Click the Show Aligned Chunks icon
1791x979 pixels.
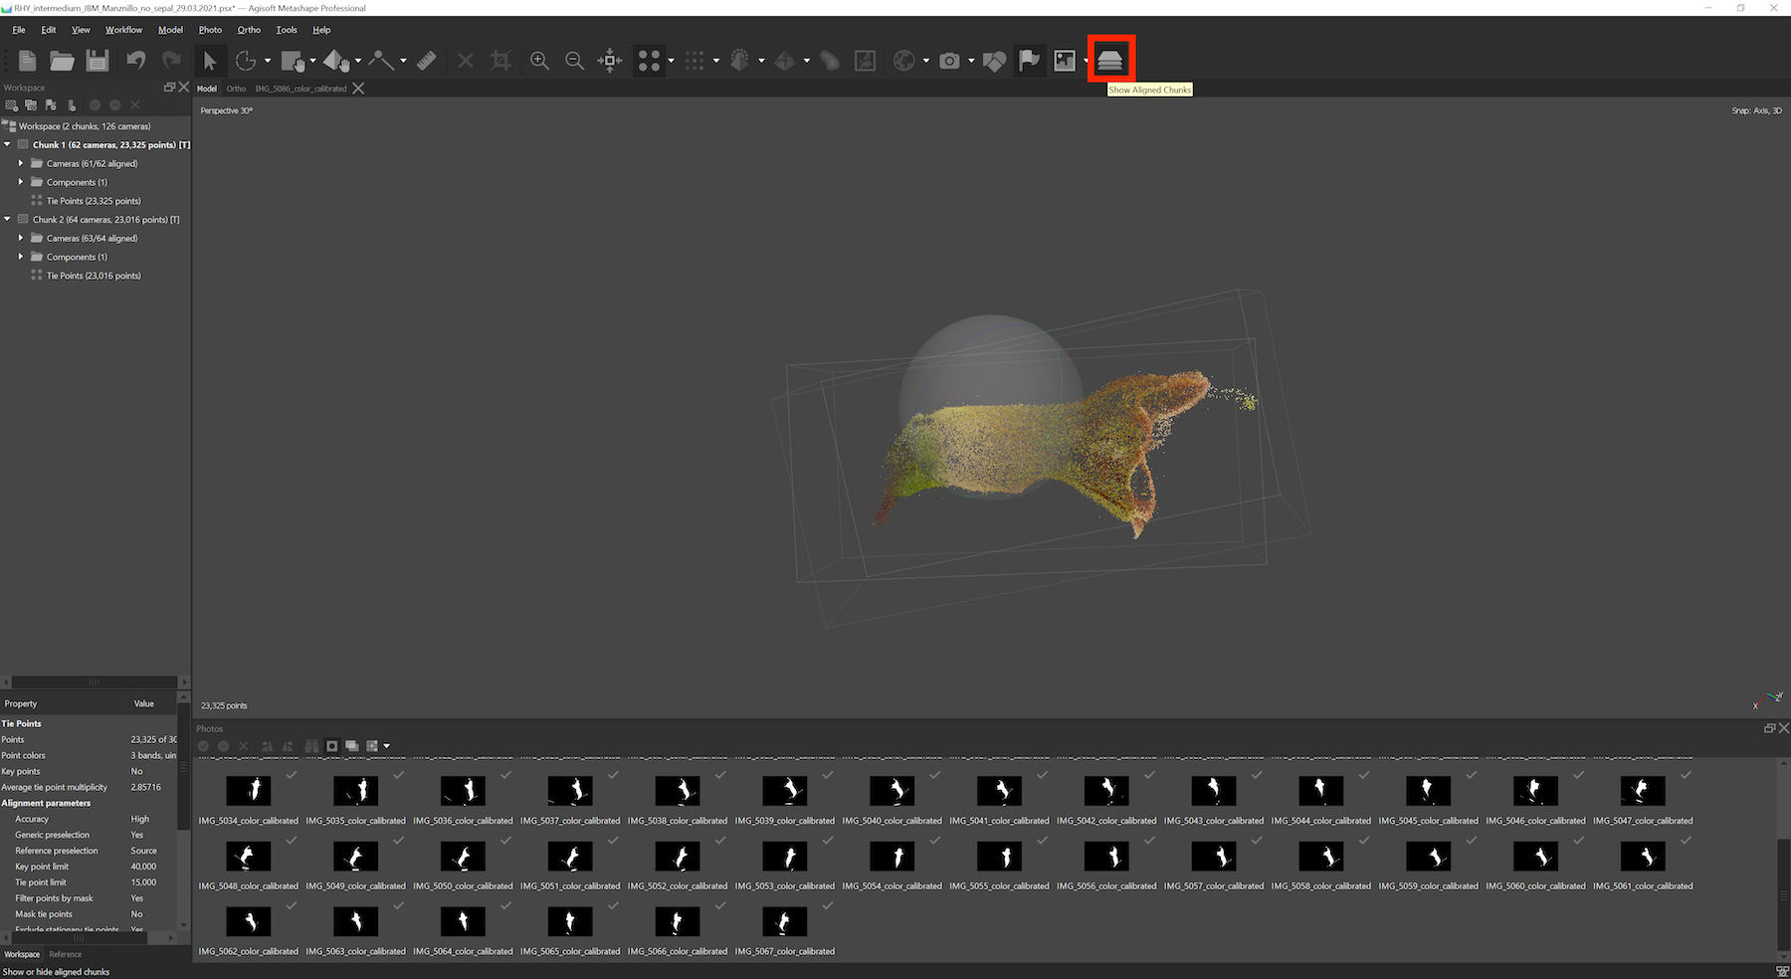1110,61
